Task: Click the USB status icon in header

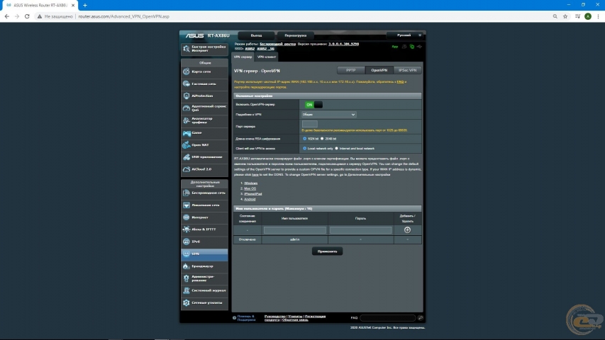Action: (x=419, y=47)
